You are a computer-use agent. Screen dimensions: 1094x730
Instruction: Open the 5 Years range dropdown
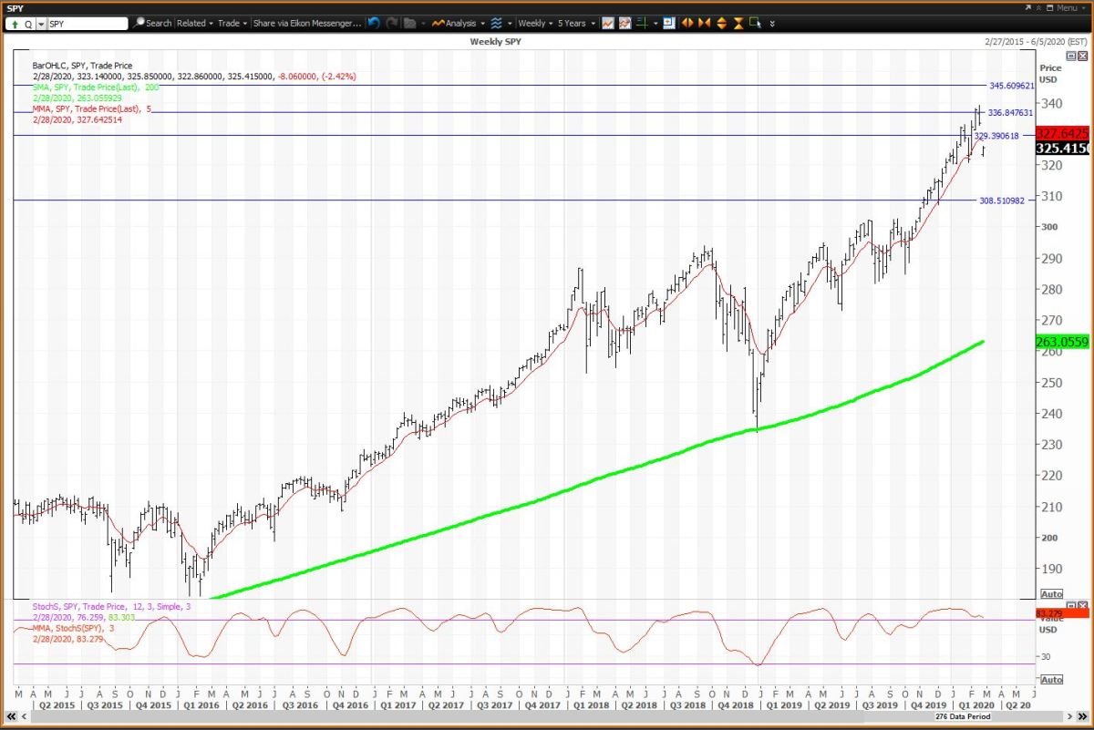point(577,23)
